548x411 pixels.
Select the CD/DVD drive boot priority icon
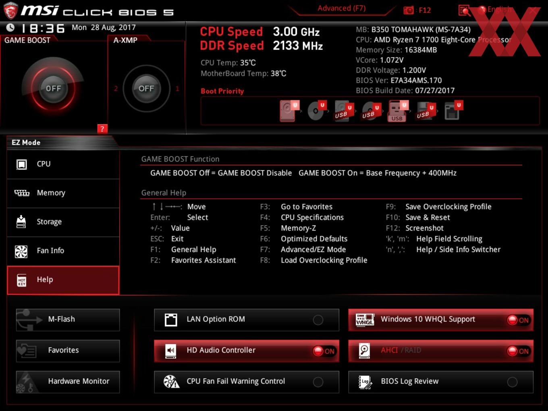(316, 111)
